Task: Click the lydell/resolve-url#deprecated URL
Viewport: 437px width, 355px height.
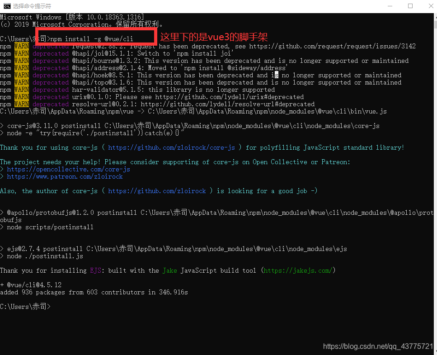Action: click(x=227, y=104)
